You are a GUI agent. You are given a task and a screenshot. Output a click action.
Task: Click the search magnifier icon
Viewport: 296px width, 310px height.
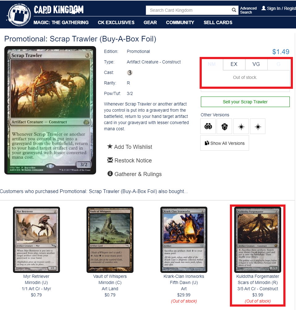[234, 10]
